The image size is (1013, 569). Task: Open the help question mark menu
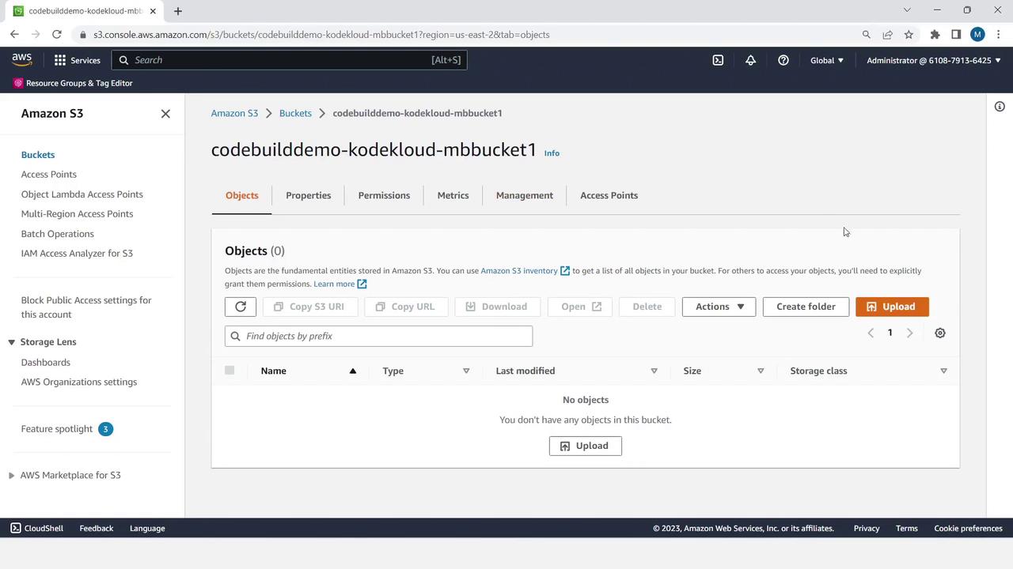click(783, 60)
